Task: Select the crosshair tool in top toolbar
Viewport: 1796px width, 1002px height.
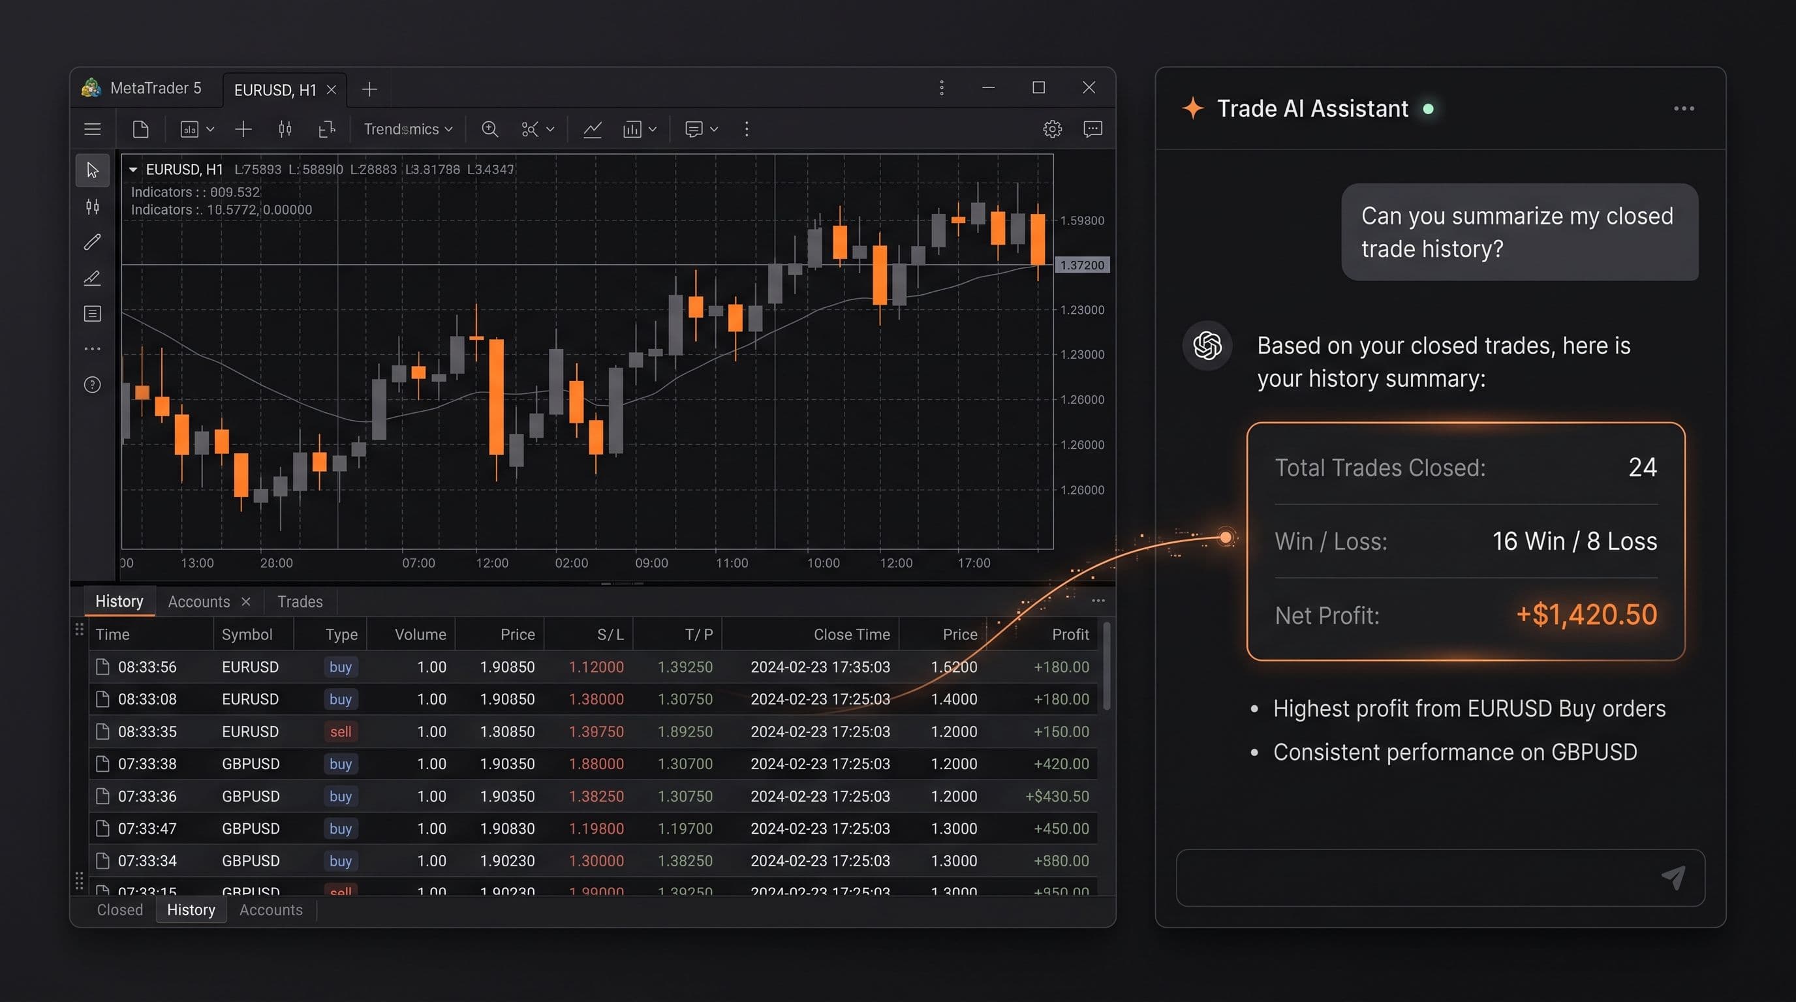Action: (x=243, y=129)
